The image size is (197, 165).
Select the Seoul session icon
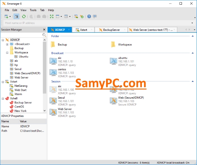click(53, 101)
